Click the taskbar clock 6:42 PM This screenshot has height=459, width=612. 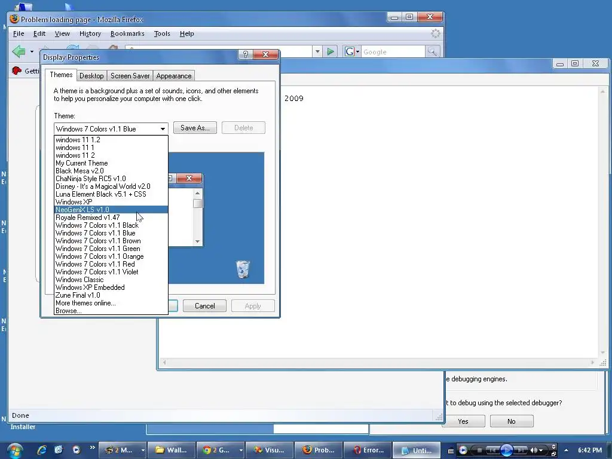coord(590,450)
